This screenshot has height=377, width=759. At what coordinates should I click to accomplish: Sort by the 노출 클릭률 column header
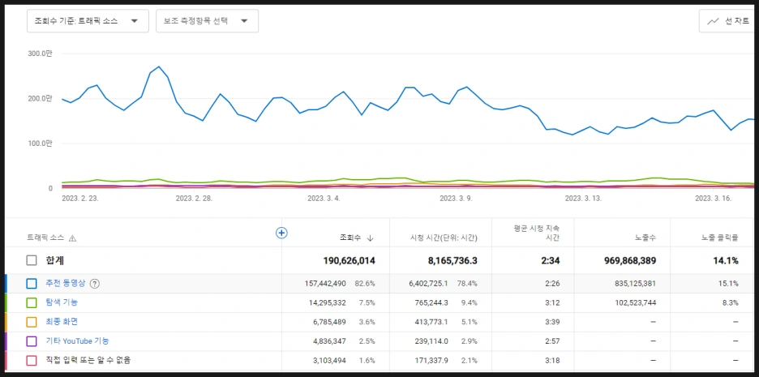720,238
